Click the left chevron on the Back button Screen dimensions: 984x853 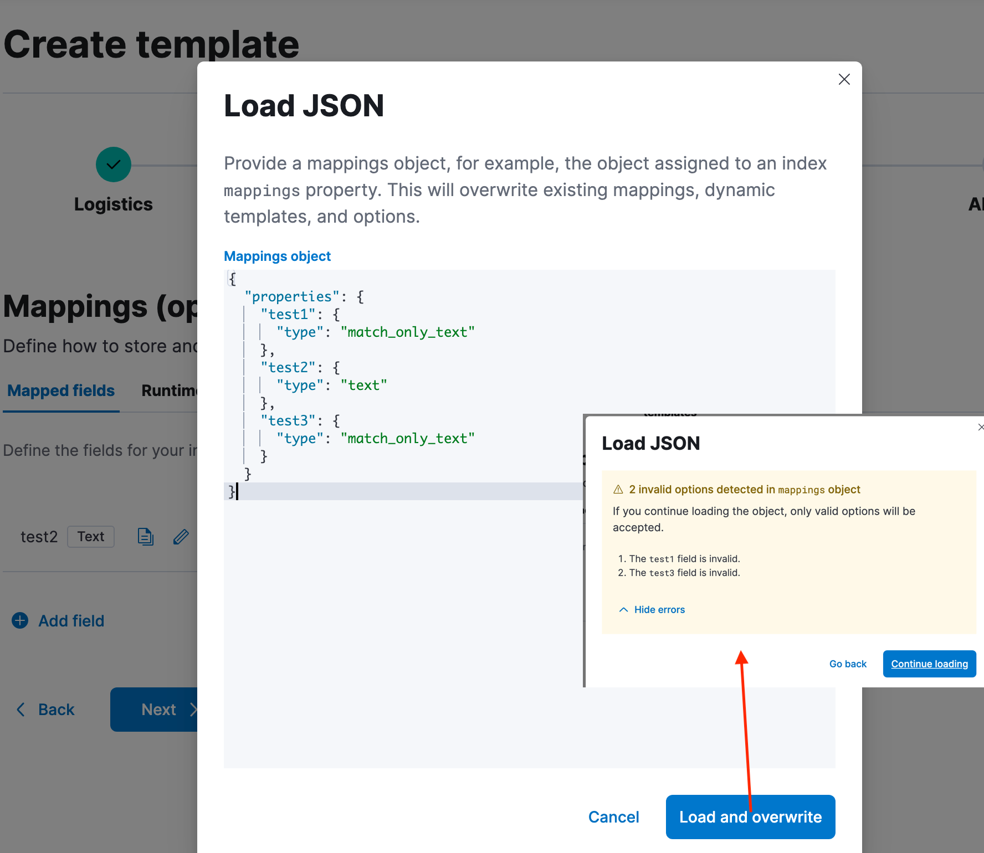[x=21, y=709]
